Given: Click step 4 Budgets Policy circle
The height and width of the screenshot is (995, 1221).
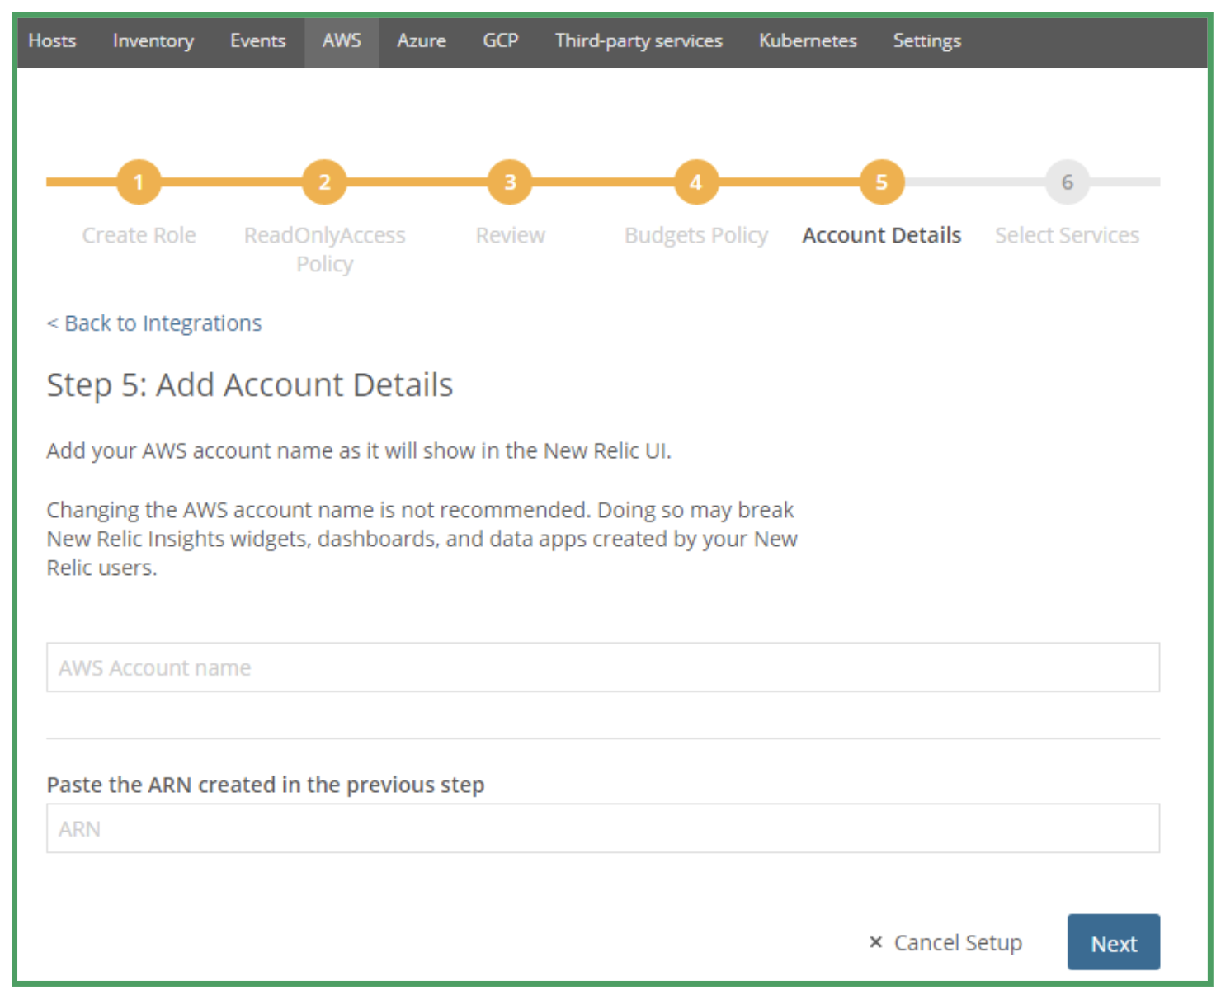Looking at the screenshot, I should click(695, 182).
